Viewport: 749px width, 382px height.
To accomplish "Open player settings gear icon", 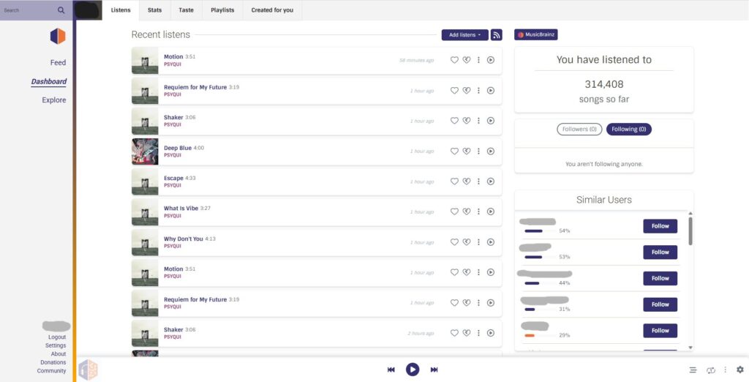I will [x=739, y=370].
